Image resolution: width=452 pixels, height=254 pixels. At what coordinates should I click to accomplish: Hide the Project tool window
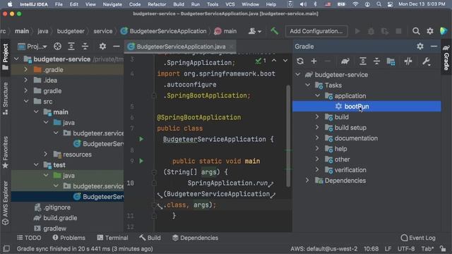point(116,47)
